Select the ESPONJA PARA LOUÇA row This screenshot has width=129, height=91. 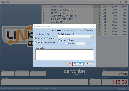coord(85,19)
